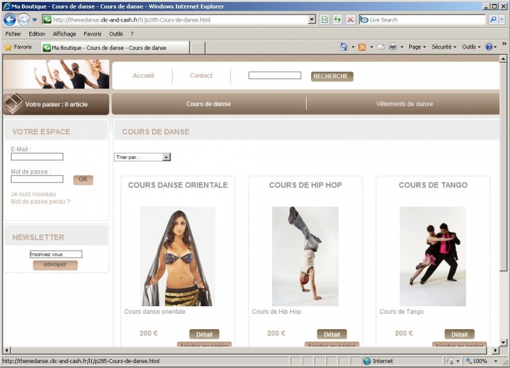Click the shopping cart box icon
This screenshot has height=368, width=510.
coord(13,103)
